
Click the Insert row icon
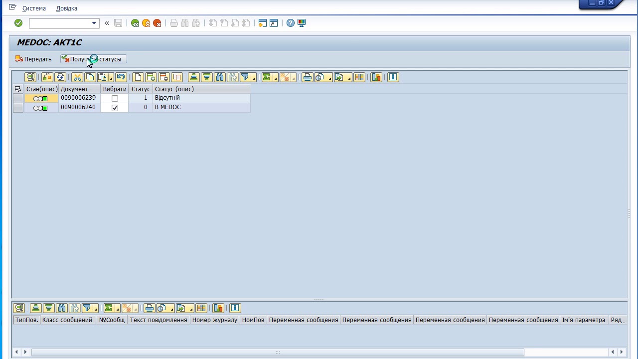(x=151, y=77)
